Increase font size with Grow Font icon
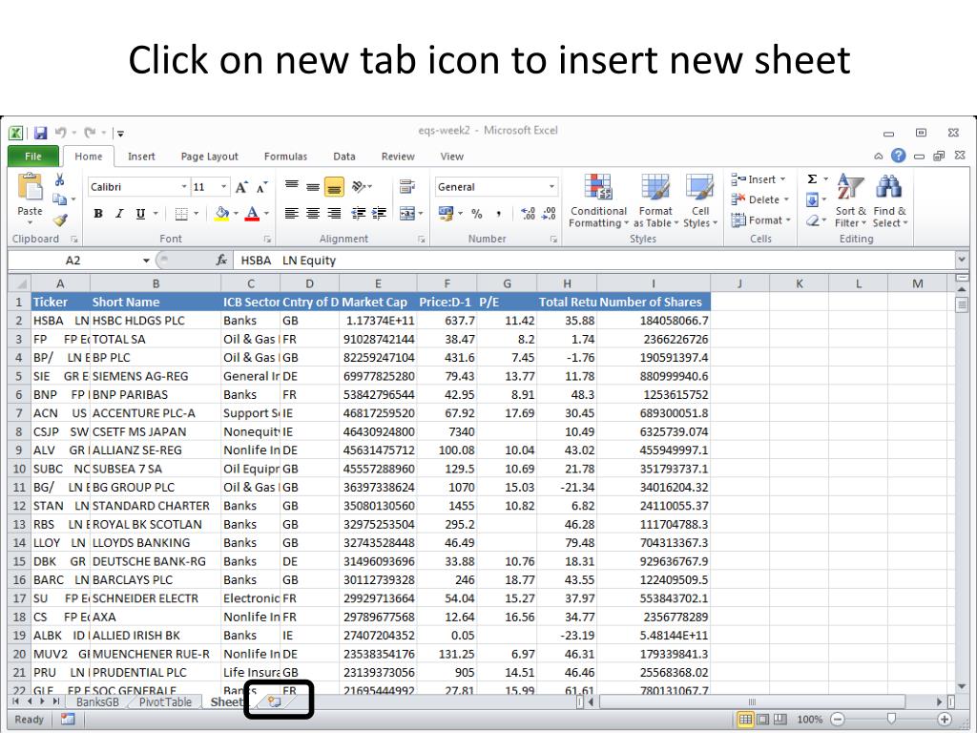Viewport: 977px width, 733px height. click(241, 187)
